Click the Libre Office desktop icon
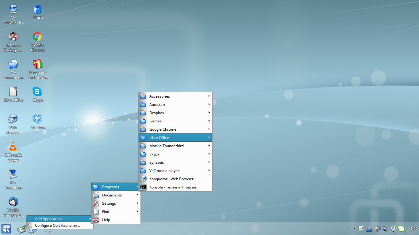Image resolution: width=419 pixels, height=235 pixels. (13, 94)
